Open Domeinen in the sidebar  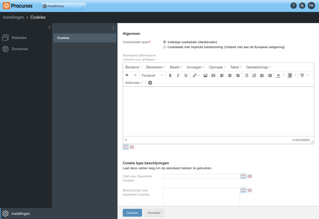20,49
